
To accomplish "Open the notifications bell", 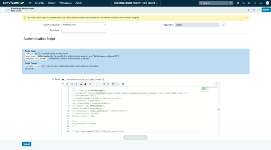I will click(x=260, y=3).
